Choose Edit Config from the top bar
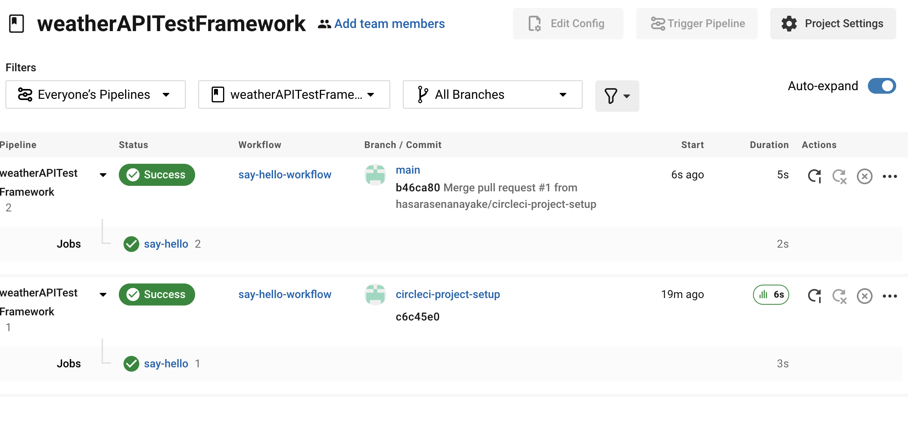The width and height of the screenshot is (908, 437). (x=568, y=24)
